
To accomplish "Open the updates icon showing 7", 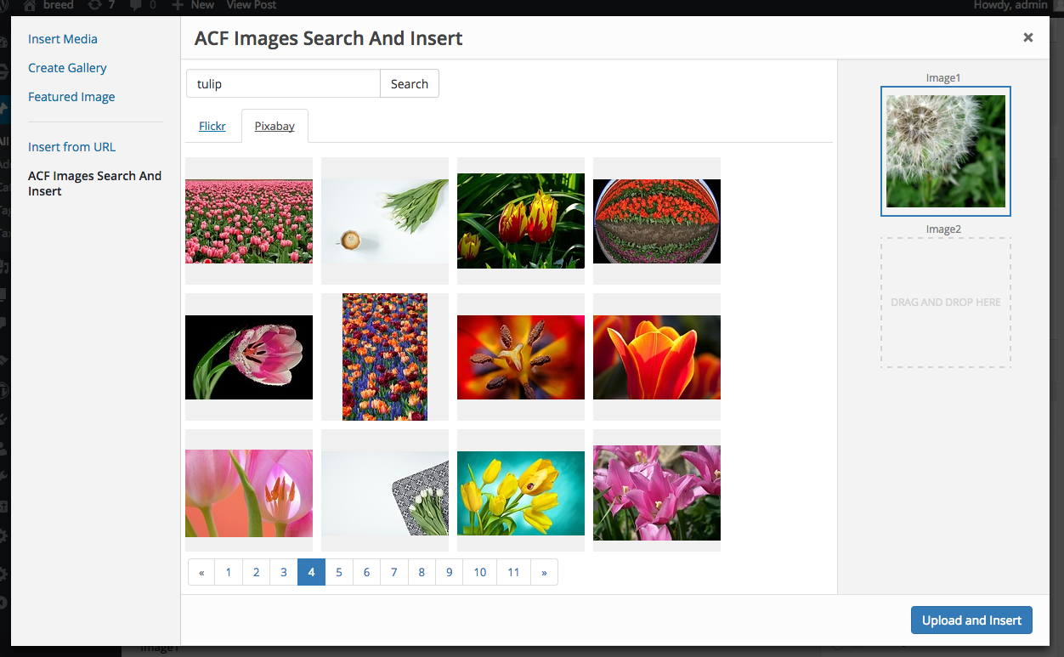I will [x=94, y=5].
